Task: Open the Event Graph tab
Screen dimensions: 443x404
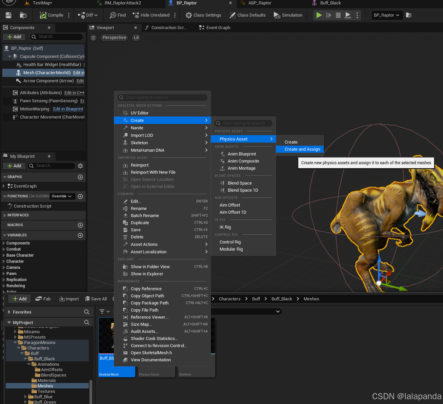Action: pos(215,28)
